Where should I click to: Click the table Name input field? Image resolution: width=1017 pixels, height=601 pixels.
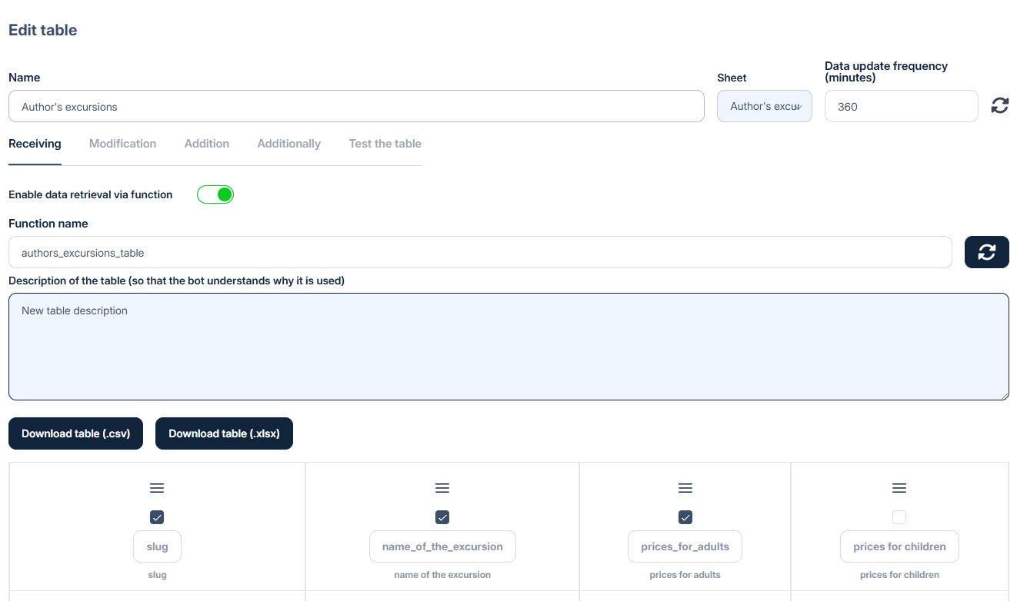[356, 106]
